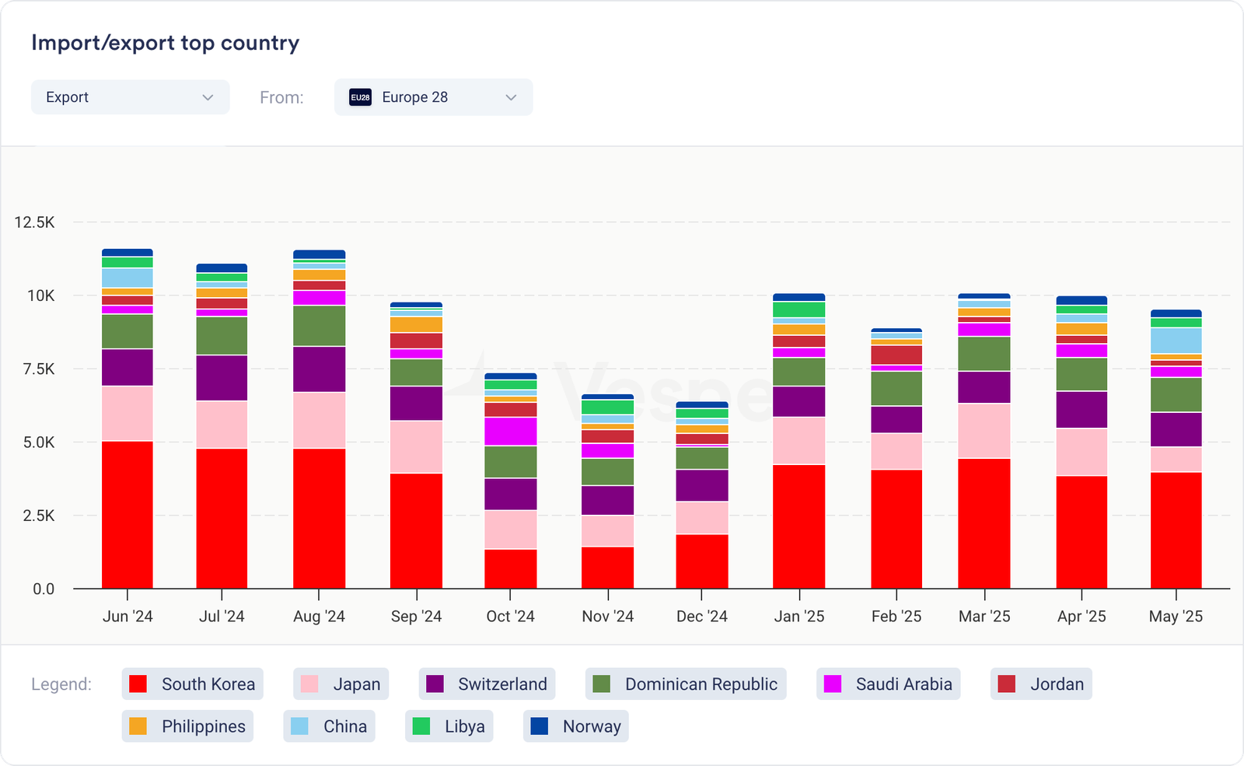The width and height of the screenshot is (1244, 766).
Task: Select the May '25 x-axis label
Action: tap(1176, 617)
